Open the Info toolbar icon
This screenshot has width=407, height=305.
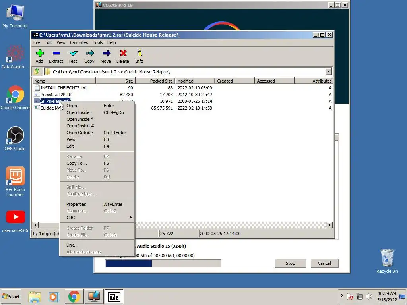[140, 56]
